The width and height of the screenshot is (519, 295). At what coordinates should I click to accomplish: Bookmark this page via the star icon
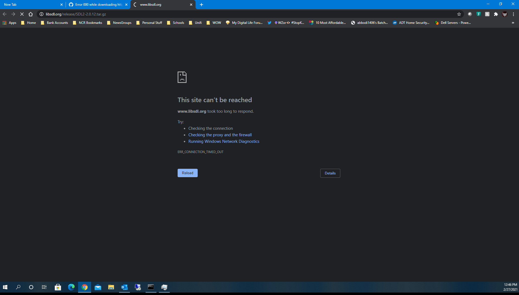pyautogui.click(x=459, y=14)
